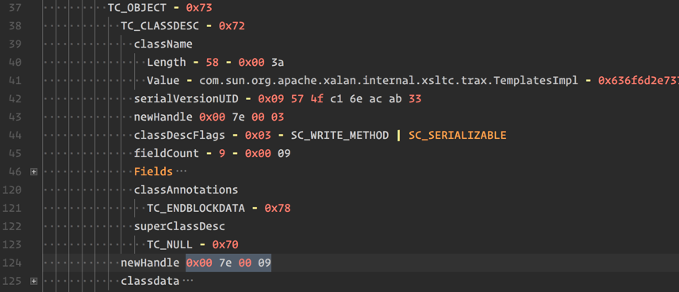679x292 pixels.
Task: Click the classAnnotations label
Action: 186,190
